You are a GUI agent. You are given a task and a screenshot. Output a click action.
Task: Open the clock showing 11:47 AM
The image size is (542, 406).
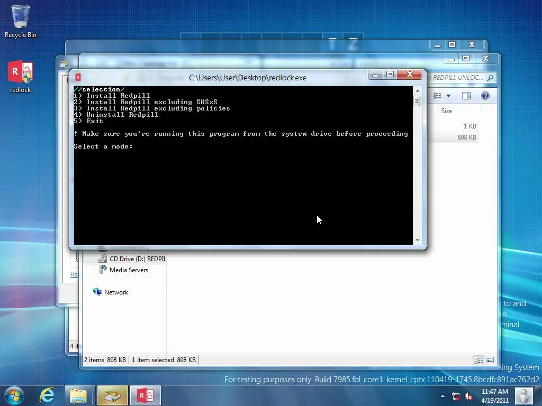[495, 396]
